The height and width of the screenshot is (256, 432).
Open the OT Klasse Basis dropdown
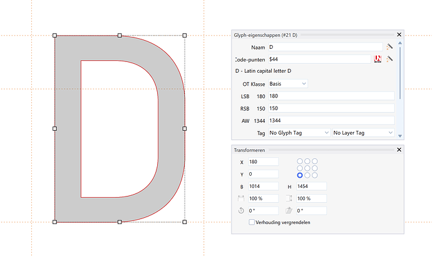click(x=288, y=84)
